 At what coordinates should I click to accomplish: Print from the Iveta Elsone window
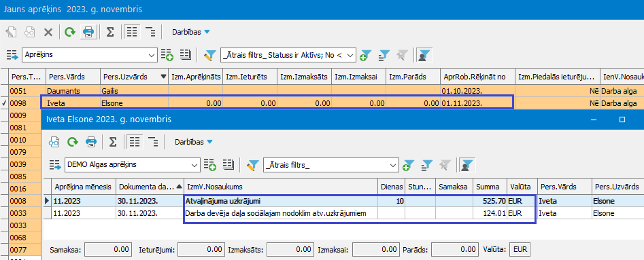pyautogui.click(x=90, y=142)
